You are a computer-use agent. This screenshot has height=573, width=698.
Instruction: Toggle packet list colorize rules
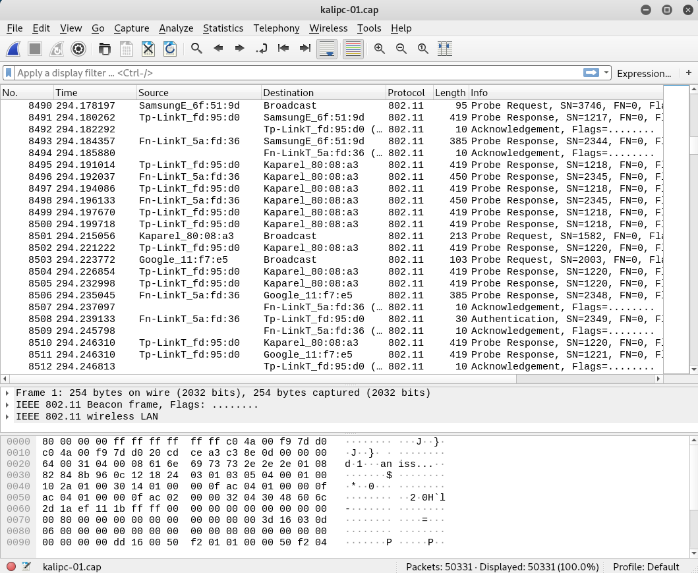353,49
